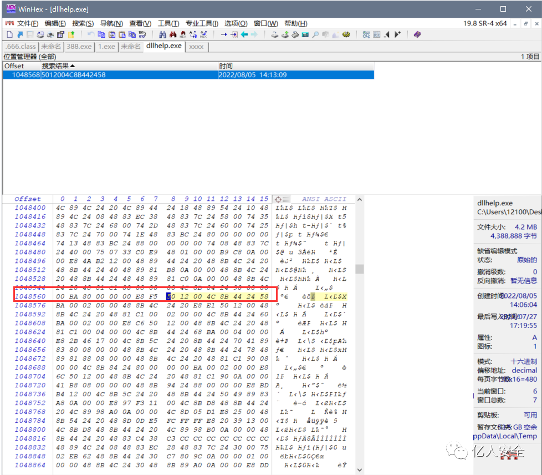Image resolution: width=542 pixels, height=475 pixels.
Task: Open the 导航(N) menu
Action: point(111,23)
